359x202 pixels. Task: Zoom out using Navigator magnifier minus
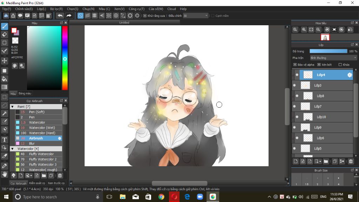[318, 29]
